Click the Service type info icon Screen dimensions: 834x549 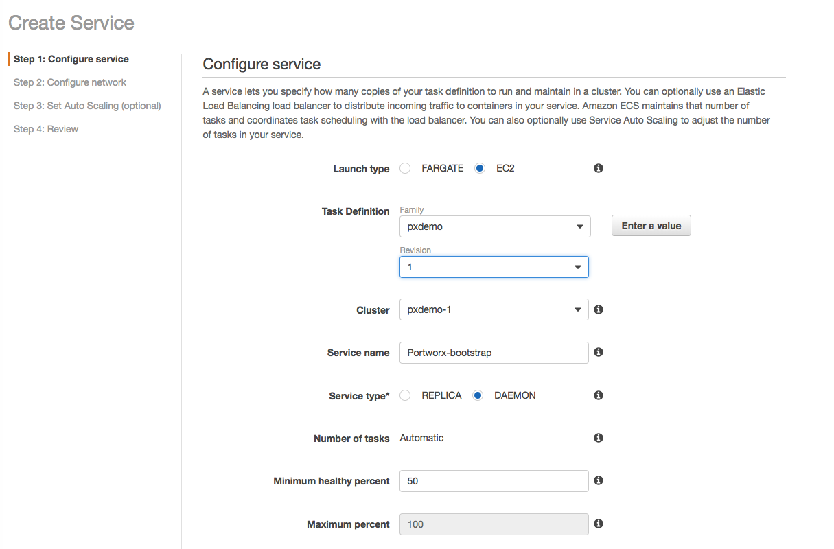598,395
